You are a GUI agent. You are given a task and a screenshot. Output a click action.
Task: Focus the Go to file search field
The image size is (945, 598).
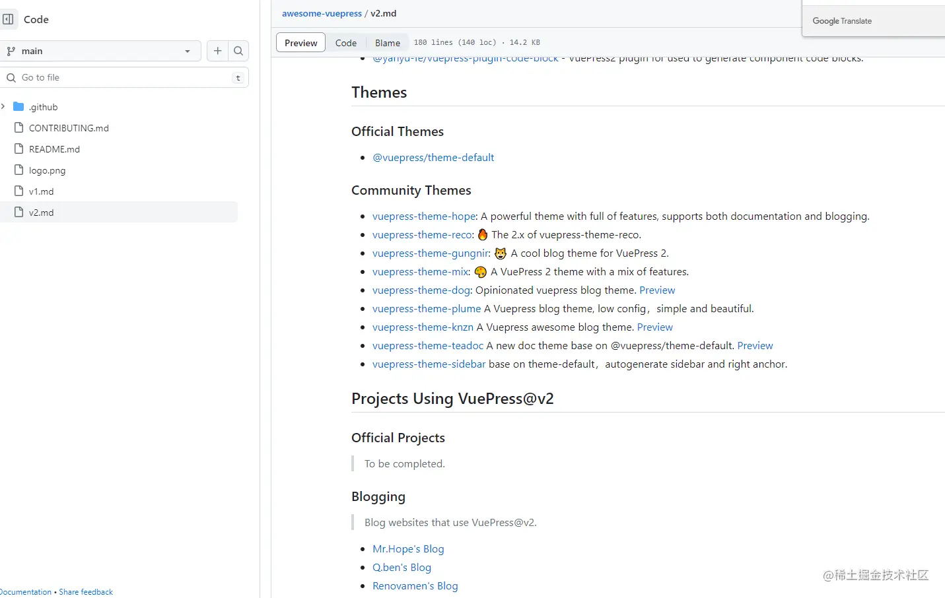point(124,77)
